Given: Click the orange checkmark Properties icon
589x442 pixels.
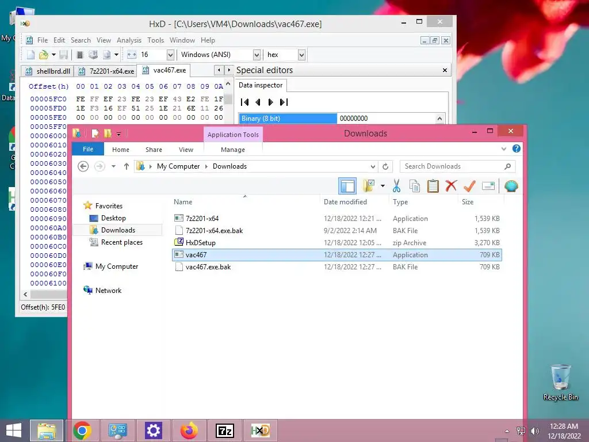Looking at the screenshot, I should (x=469, y=186).
